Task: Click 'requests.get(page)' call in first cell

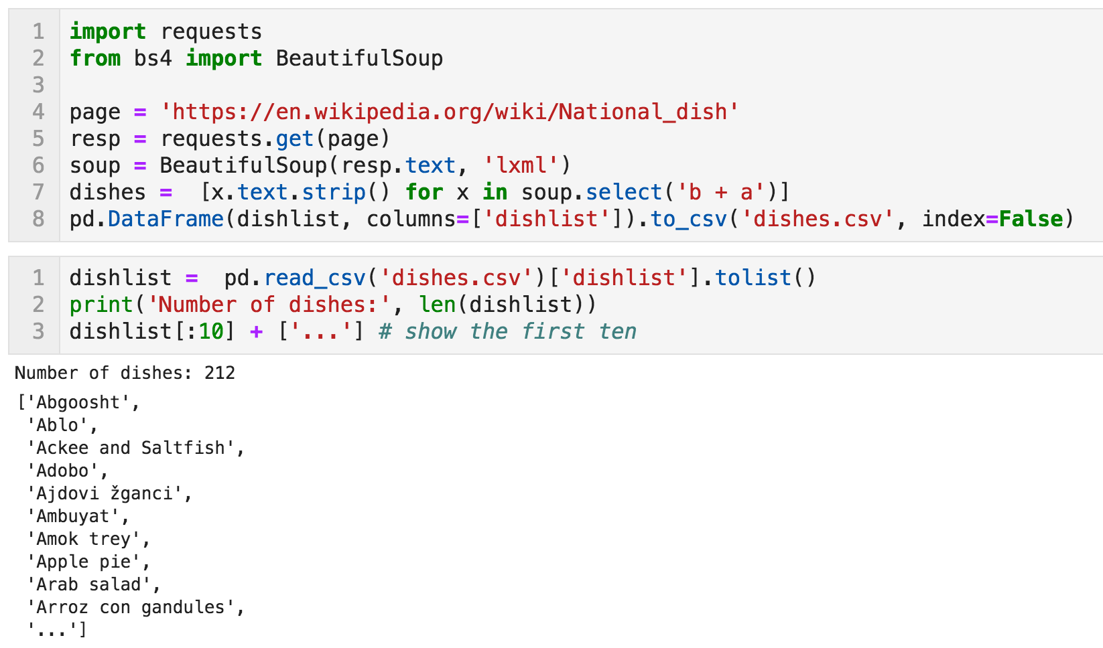Action: coord(275,139)
